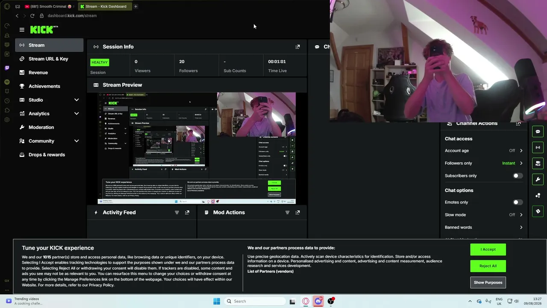Screen dimensions: 547x308
Task: Open Banned words settings chevron
Action: pyautogui.click(x=521, y=227)
